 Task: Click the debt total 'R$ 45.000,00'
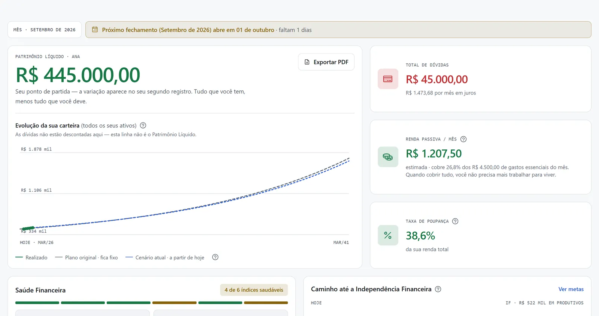click(x=437, y=79)
